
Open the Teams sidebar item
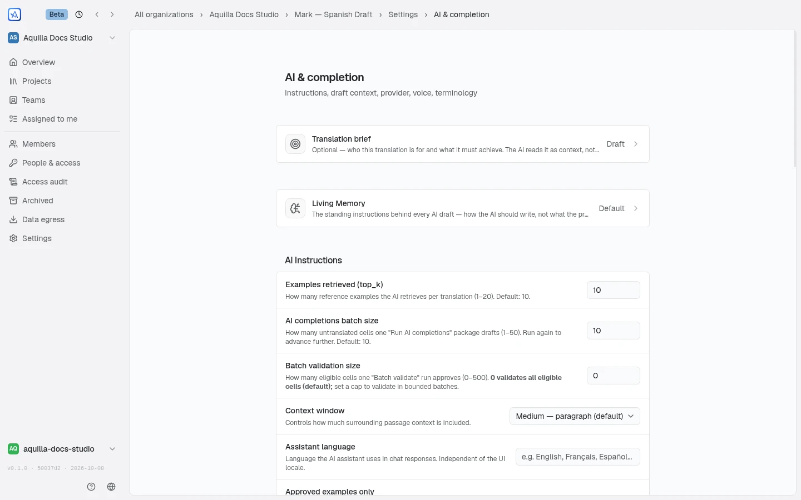pyautogui.click(x=62, y=100)
